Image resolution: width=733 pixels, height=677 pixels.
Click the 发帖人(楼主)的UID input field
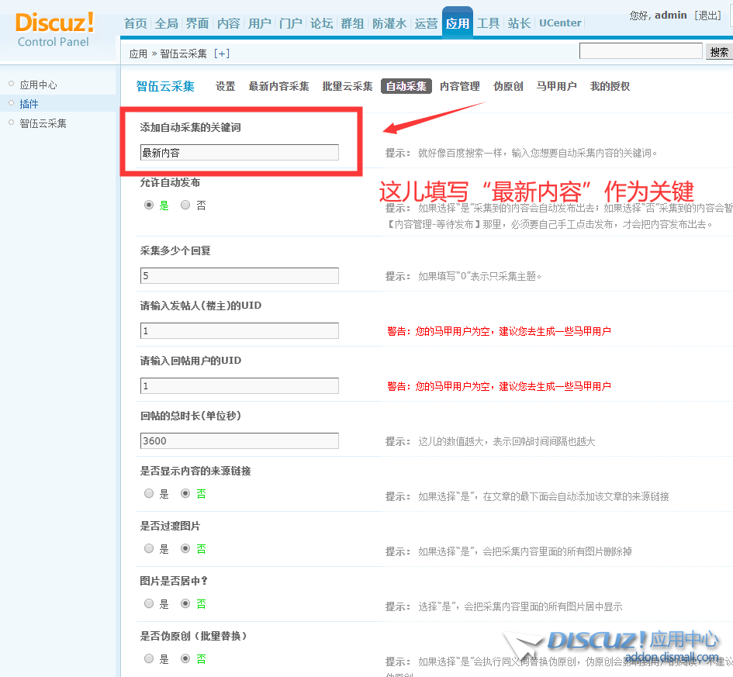[x=240, y=331]
